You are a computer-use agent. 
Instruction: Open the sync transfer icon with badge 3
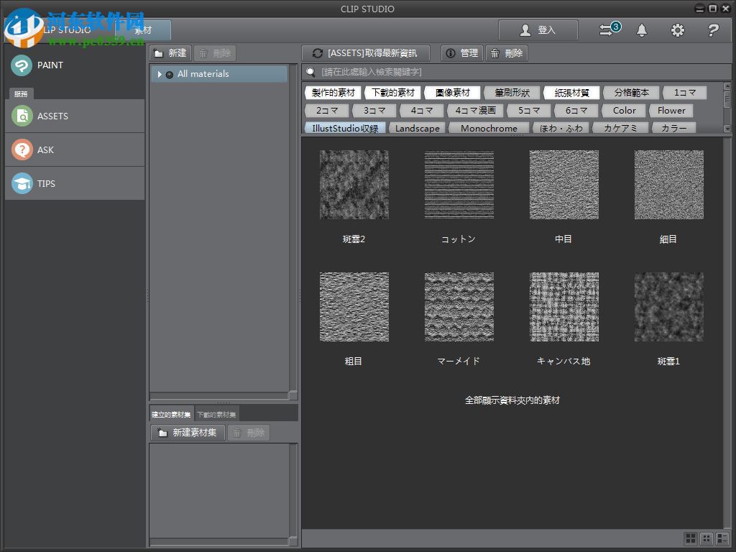[606, 30]
